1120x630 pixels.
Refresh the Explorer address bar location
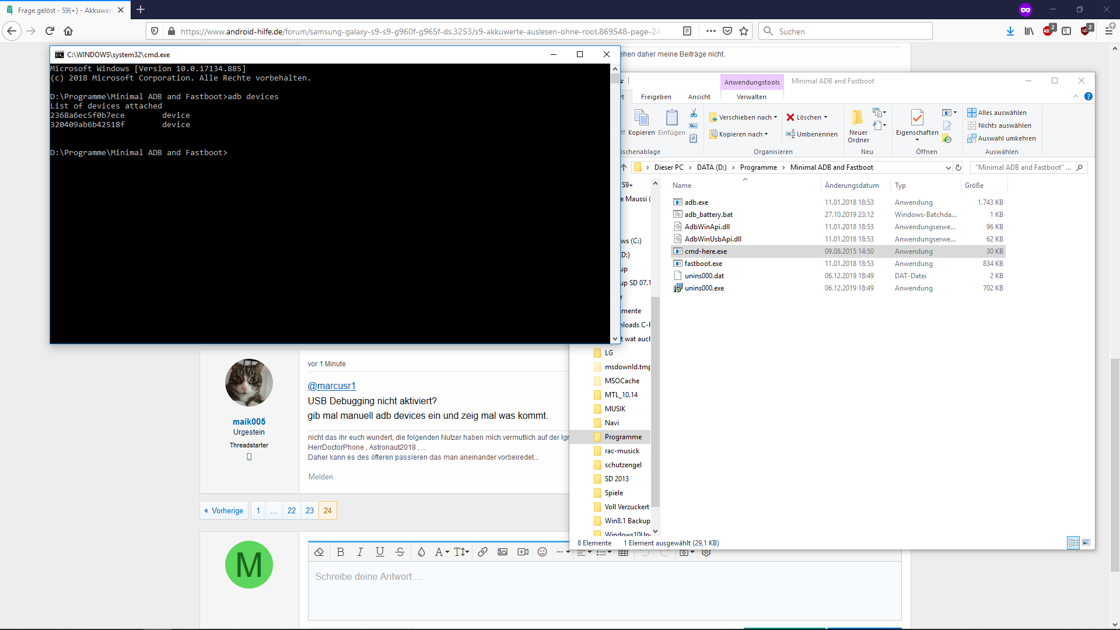click(958, 167)
